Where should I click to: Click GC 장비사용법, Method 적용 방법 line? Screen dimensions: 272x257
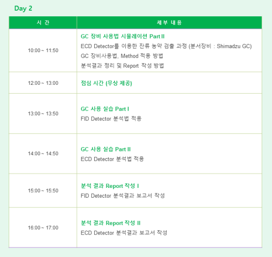[122, 56]
